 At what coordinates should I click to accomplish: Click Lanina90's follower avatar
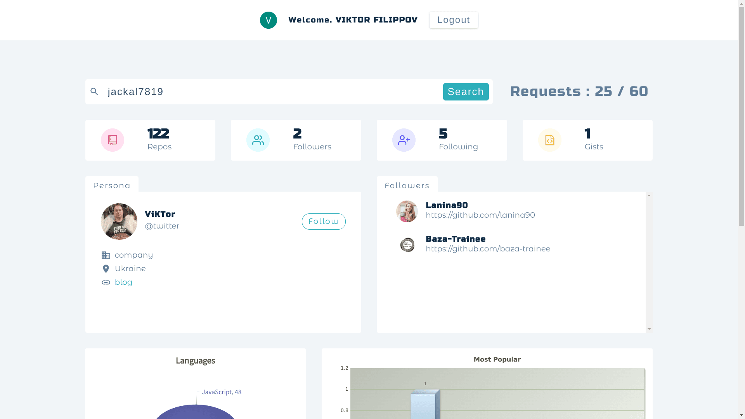(x=407, y=211)
